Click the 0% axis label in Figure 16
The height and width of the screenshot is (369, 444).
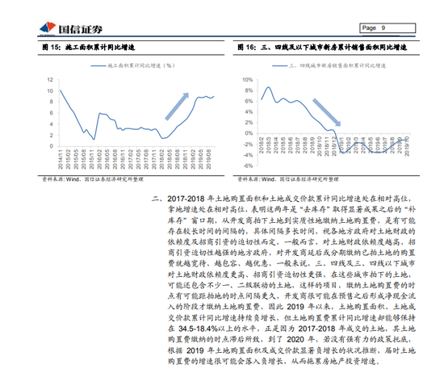click(x=249, y=133)
